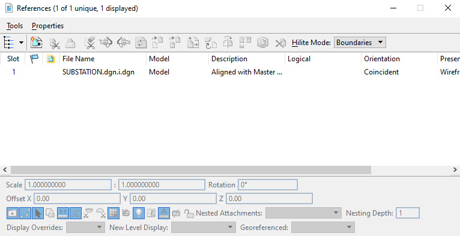The width and height of the screenshot is (460, 236).
Task: Click the Coincident orientation cell
Action: click(x=381, y=72)
